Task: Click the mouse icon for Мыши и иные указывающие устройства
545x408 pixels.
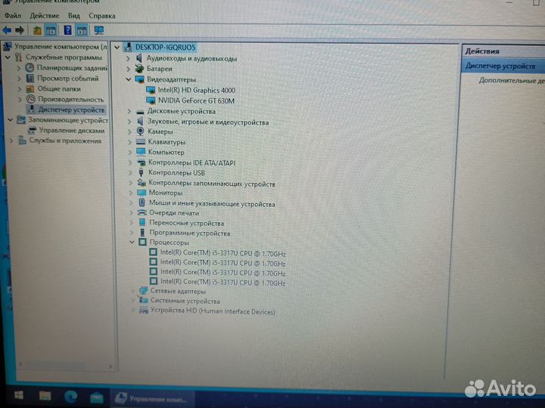Action: [x=142, y=202]
